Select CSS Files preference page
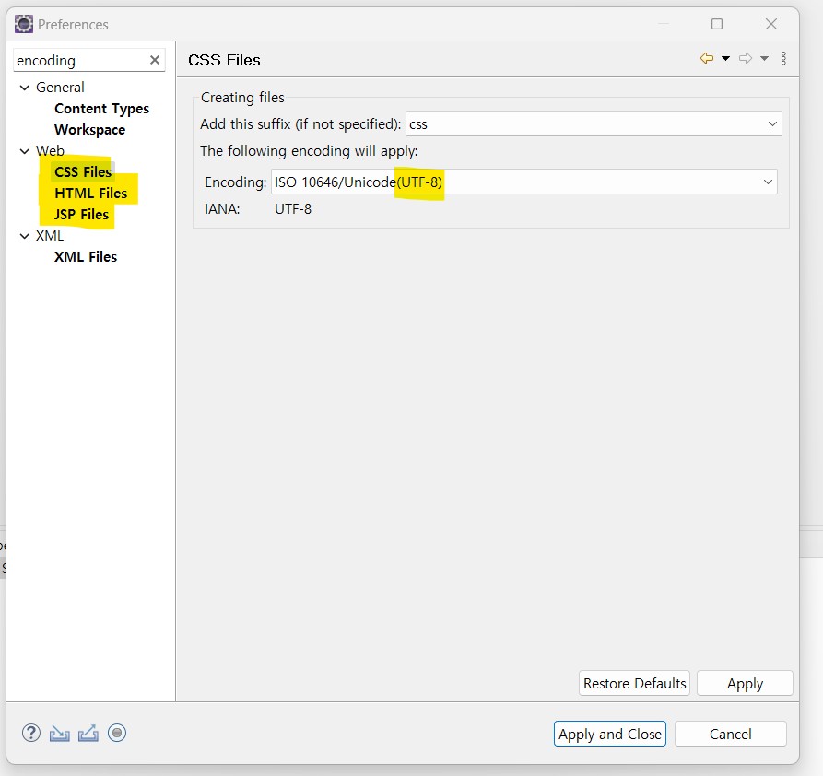The height and width of the screenshot is (776, 823). [x=83, y=171]
